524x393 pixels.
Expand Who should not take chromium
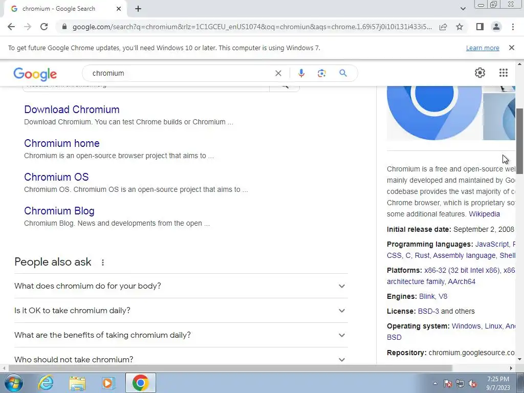click(x=181, y=359)
